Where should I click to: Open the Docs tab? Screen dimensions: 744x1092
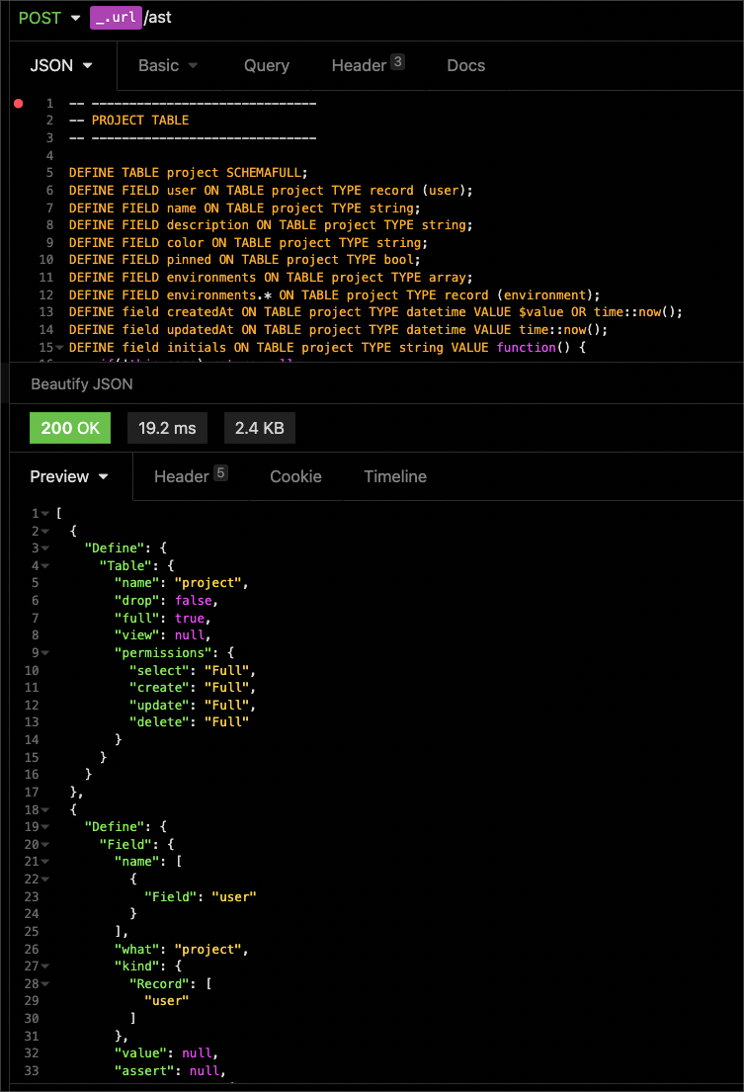(465, 65)
